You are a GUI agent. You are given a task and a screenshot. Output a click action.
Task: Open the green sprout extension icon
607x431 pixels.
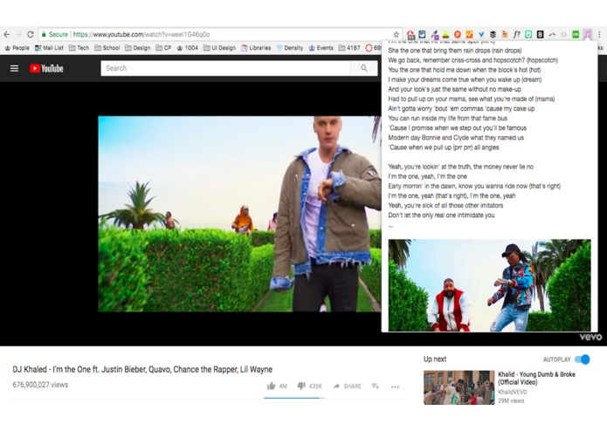pos(446,35)
